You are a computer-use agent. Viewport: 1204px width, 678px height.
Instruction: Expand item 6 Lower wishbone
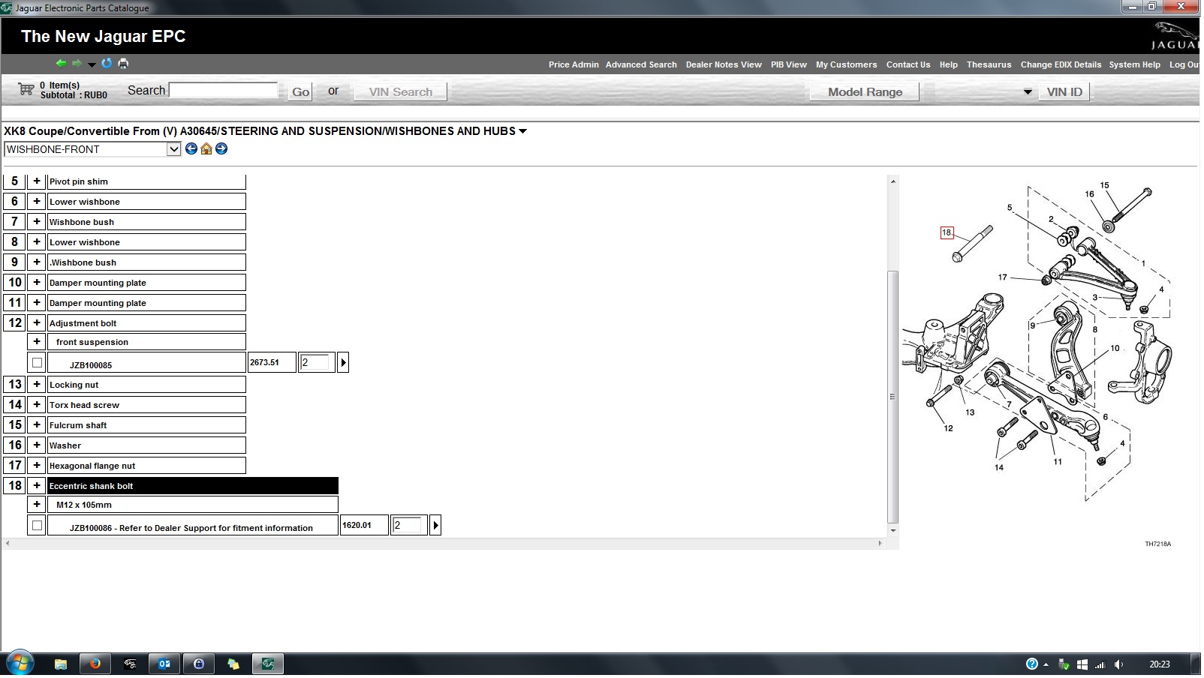pyautogui.click(x=37, y=202)
